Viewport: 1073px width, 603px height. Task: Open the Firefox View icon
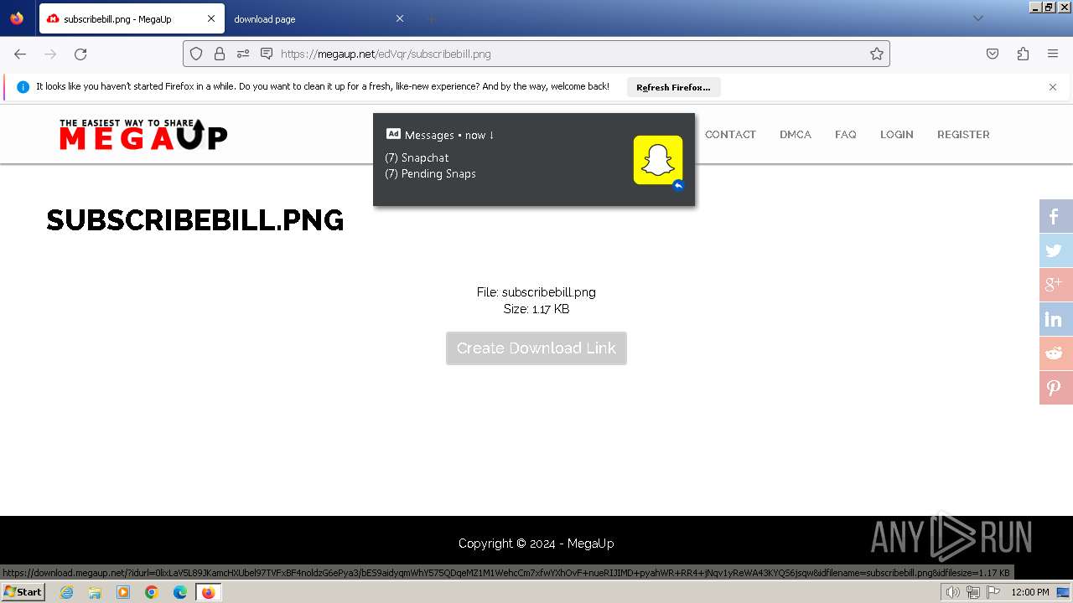coord(17,18)
